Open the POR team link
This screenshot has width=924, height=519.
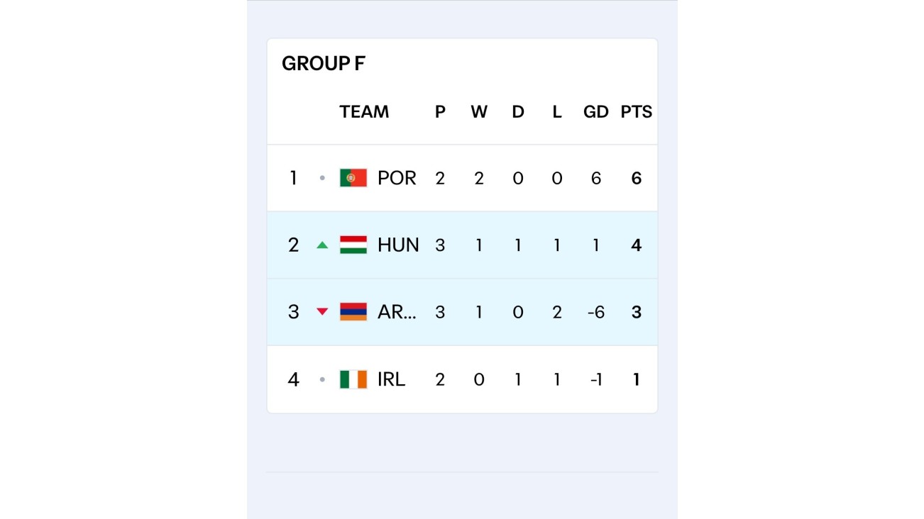tap(397, 178)
